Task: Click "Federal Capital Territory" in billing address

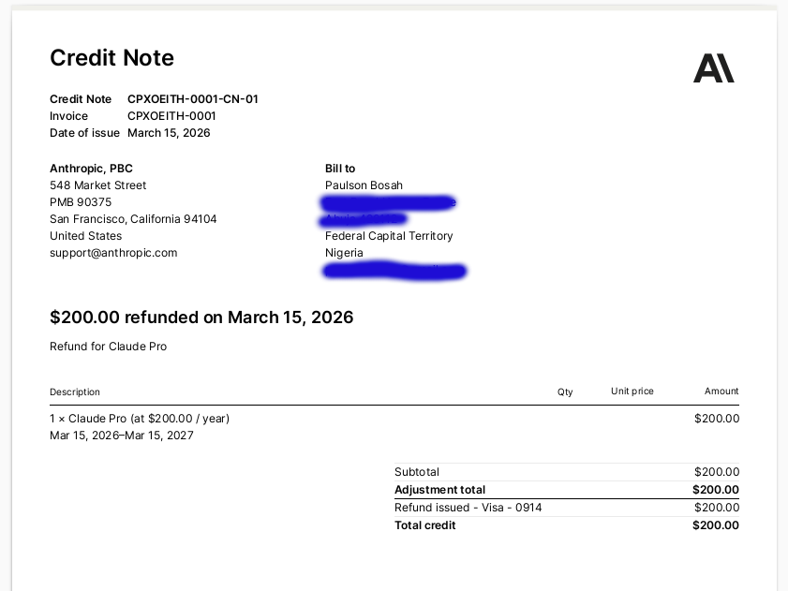Action: (x=389, y=236)
